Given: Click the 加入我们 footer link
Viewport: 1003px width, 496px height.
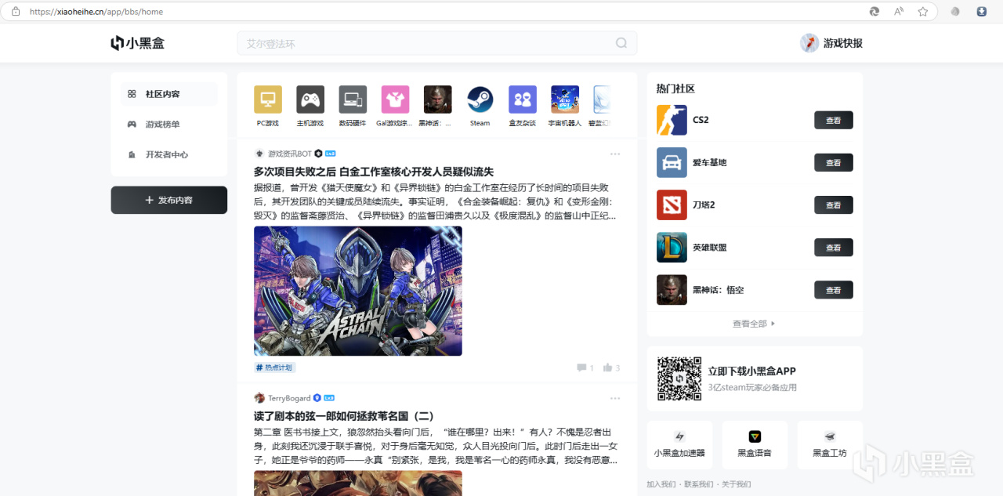Looking at the screenshot, I should [661, 484].
